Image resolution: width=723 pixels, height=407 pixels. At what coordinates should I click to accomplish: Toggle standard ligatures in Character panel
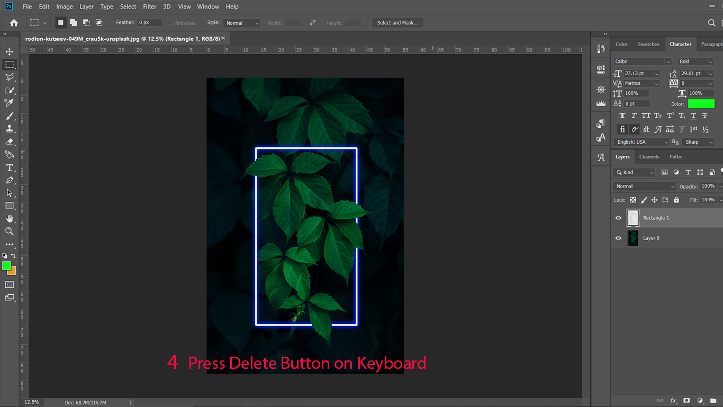[x=622, y=129]
